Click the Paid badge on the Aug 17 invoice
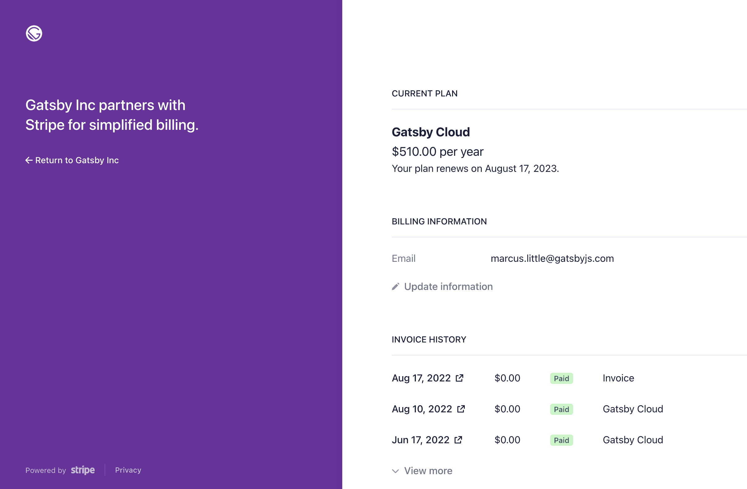 [x=562, y=378]
